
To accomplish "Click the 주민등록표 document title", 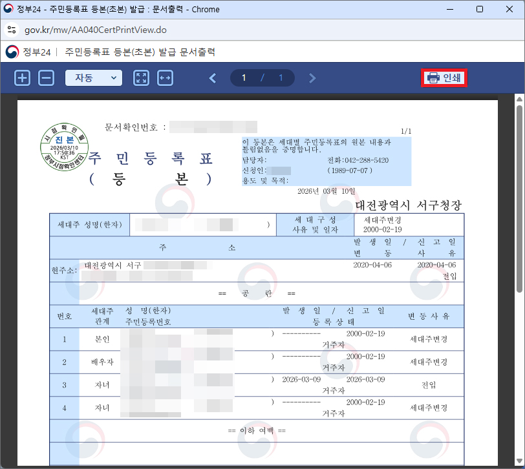I will 150,158.
